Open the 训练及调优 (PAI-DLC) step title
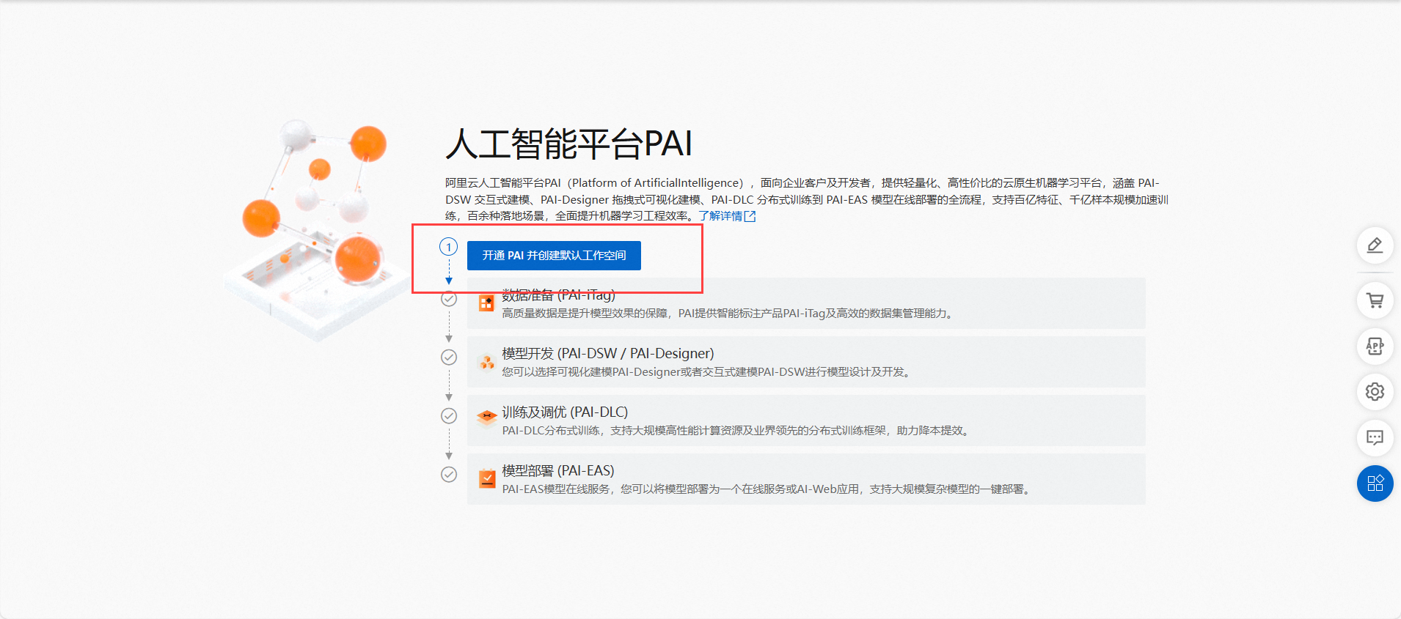1401x619 pixels. pyautogui.click(x=565, y=412)
